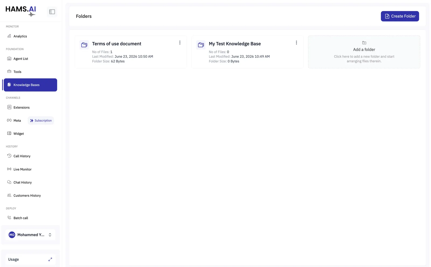The image size is (431, 267).
Task: Click the folder icon of My Test Knowledge Base
Action: click(201, 45)
